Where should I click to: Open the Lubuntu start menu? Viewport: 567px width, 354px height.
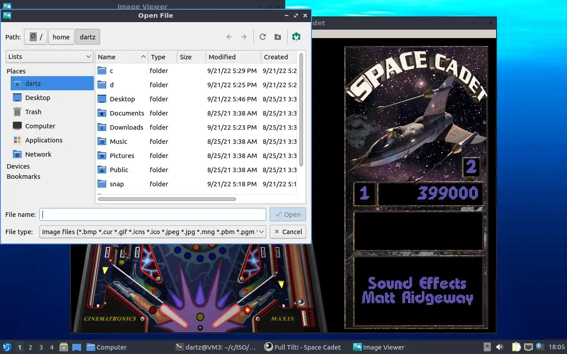point(7,347)
